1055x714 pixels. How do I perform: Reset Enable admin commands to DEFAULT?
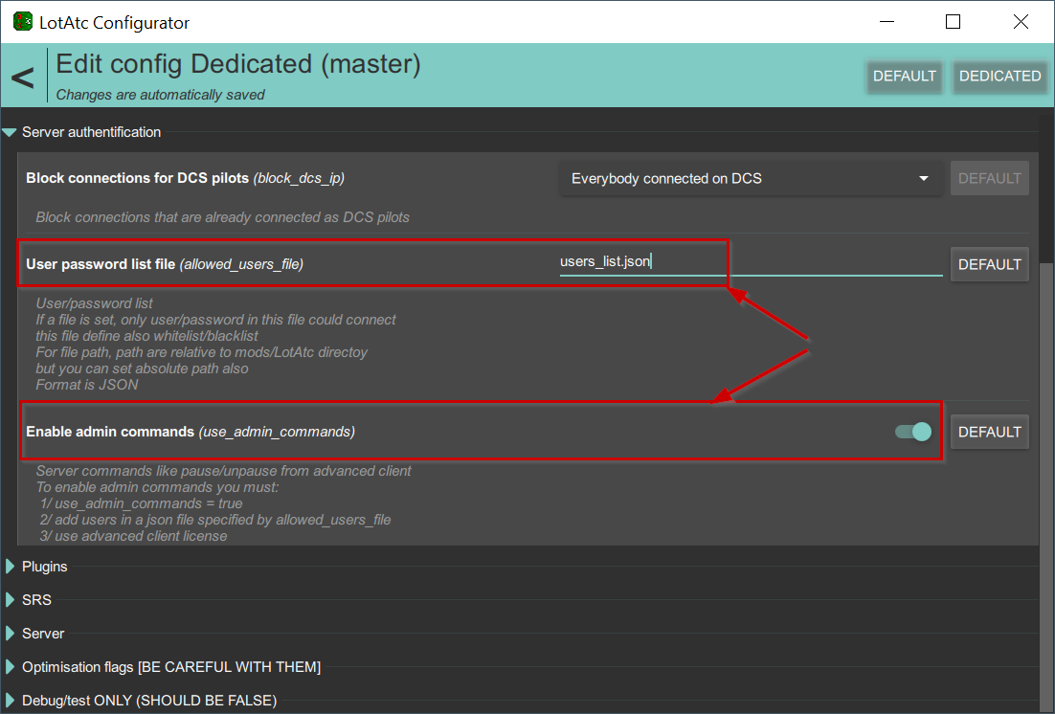tap(989, 432)
